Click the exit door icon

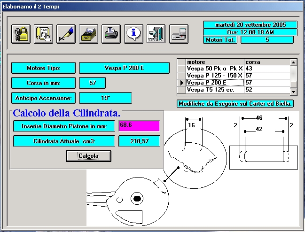pyautogui.click(x=156, y=34)
